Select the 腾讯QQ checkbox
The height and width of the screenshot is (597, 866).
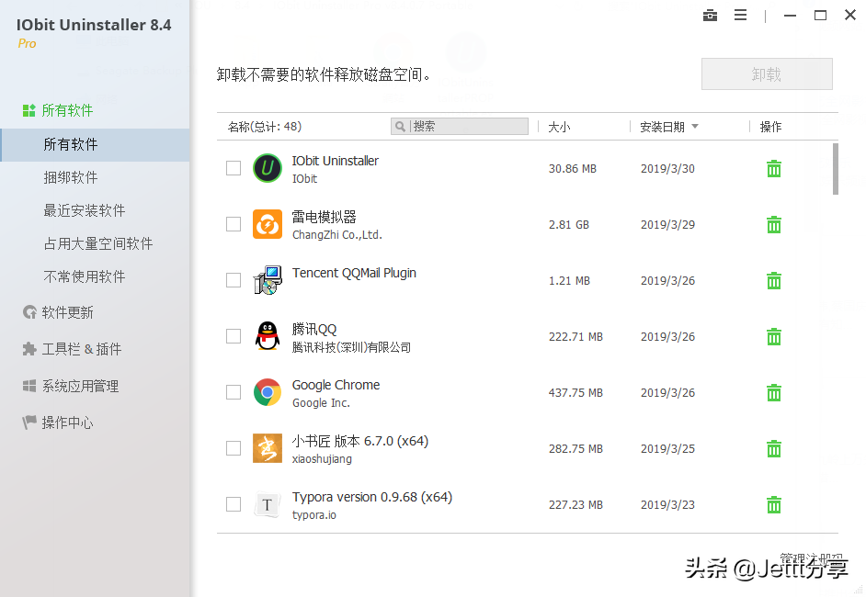[x=234, y=336]
